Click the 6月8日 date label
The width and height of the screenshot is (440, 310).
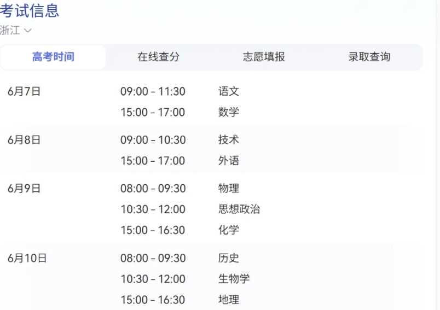[x=24, y=140]
